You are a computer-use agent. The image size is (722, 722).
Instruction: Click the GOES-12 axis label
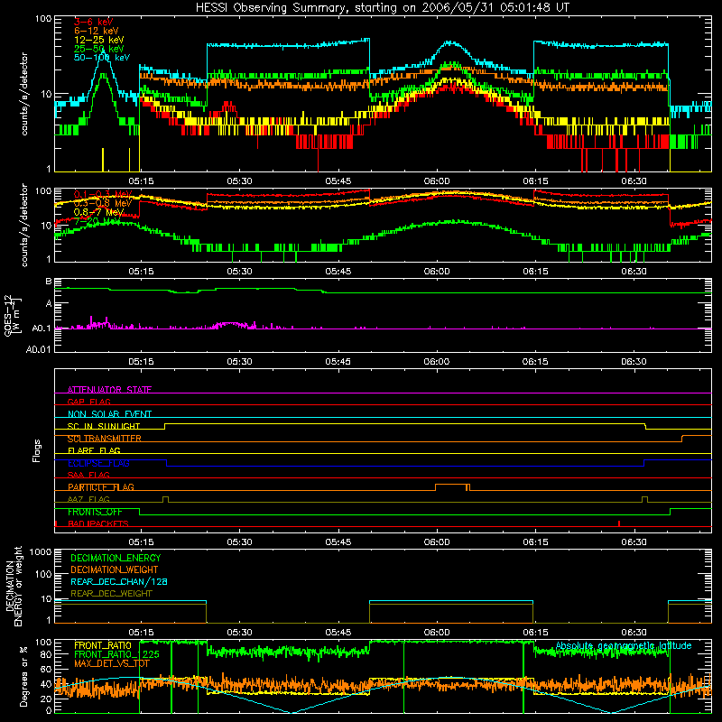click(x=12, y=315)
